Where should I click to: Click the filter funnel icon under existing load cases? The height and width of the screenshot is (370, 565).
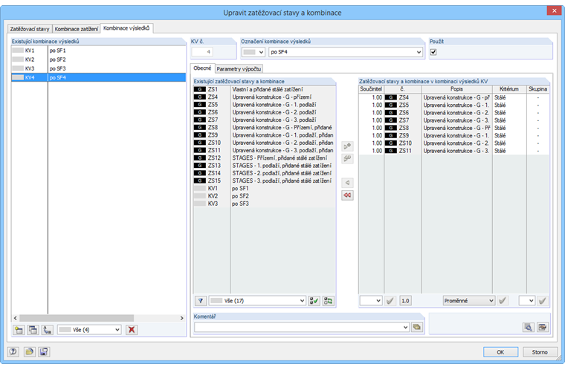201,301
